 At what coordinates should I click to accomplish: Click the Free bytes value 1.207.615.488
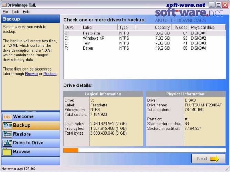pos(108,129)
